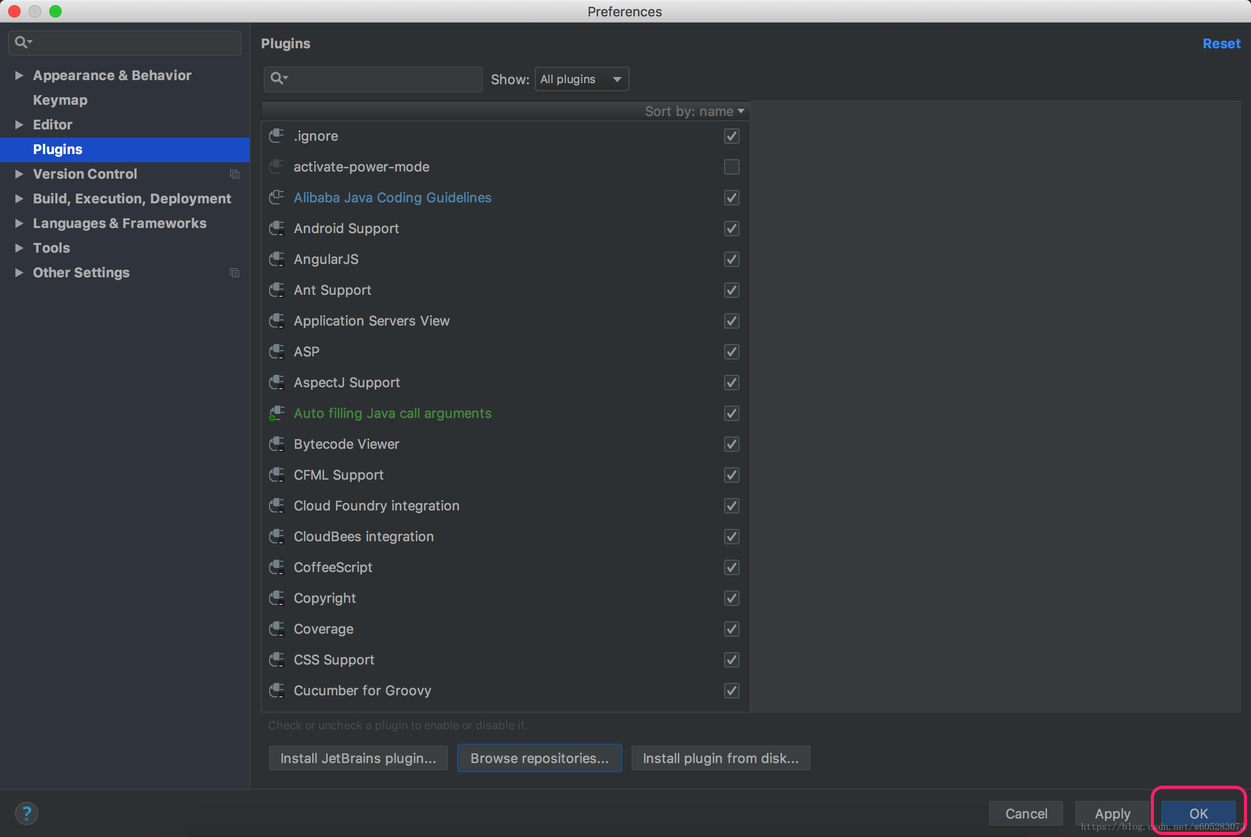This screenshot has height=837, width=1251.
Task: Click the settings search magnifier icon in sidebar
Action: coord(22,42)
